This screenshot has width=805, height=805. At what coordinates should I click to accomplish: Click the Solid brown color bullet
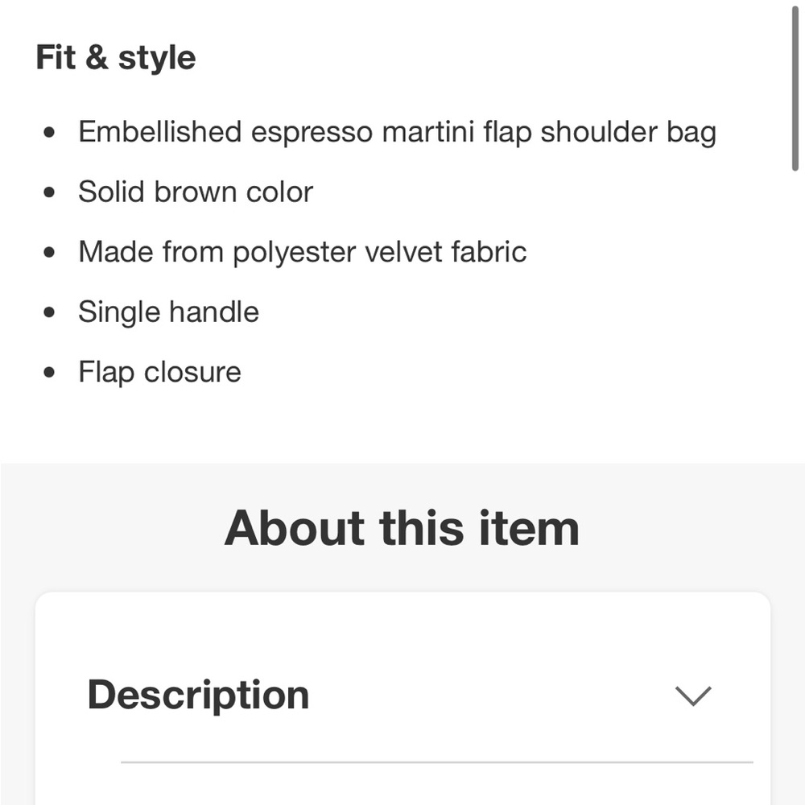point(196,192)
